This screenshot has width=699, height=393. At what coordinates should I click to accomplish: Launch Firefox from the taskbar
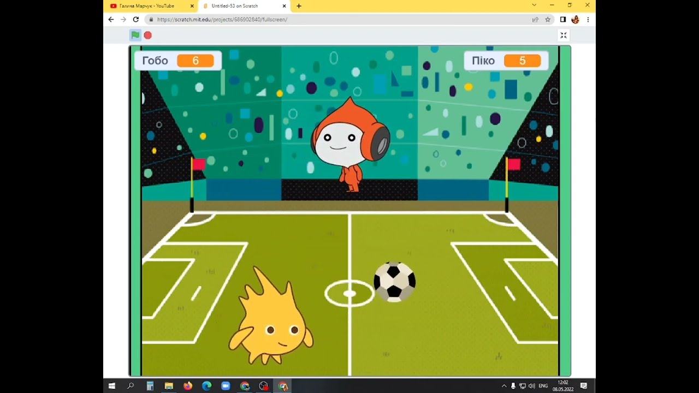188,386
